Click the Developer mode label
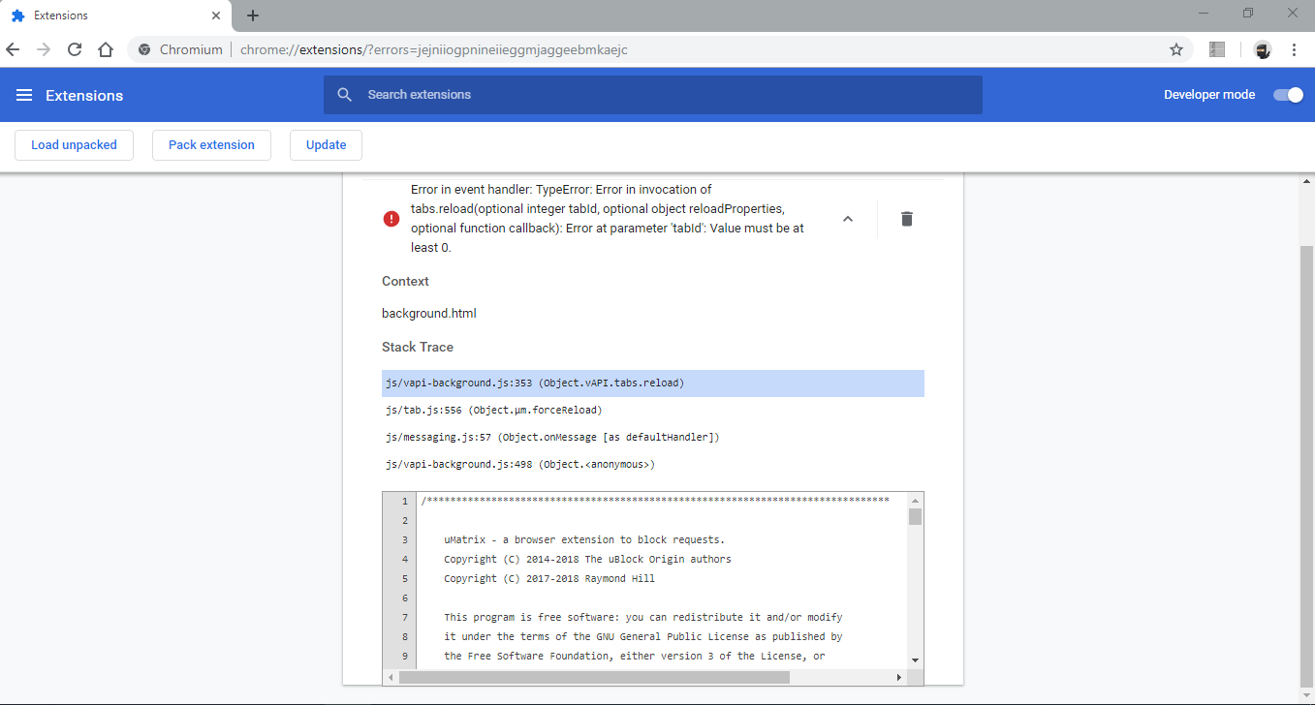The height and width of the screenshot is (705, 1315). [1209, 95]
